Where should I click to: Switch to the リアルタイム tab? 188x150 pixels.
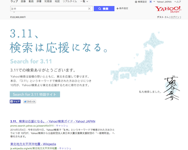coord(70,1)
